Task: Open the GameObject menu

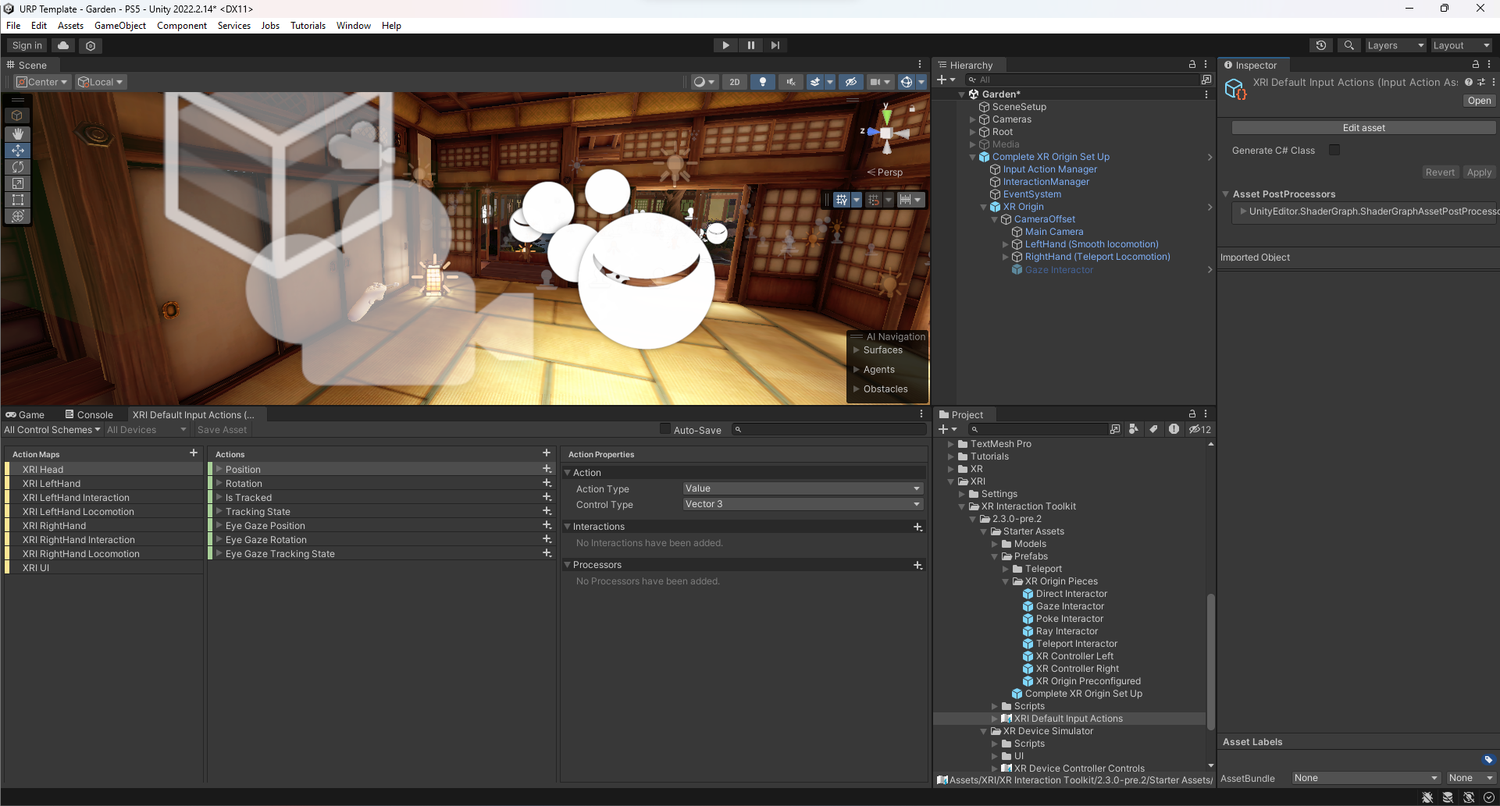Action: click(x=120, y=26)
